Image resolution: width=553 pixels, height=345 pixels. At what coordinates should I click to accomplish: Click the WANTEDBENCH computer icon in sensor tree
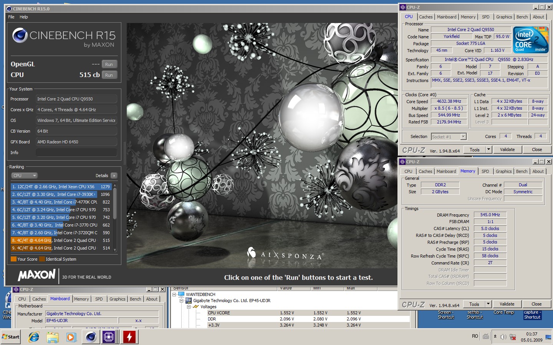[181, 294]
